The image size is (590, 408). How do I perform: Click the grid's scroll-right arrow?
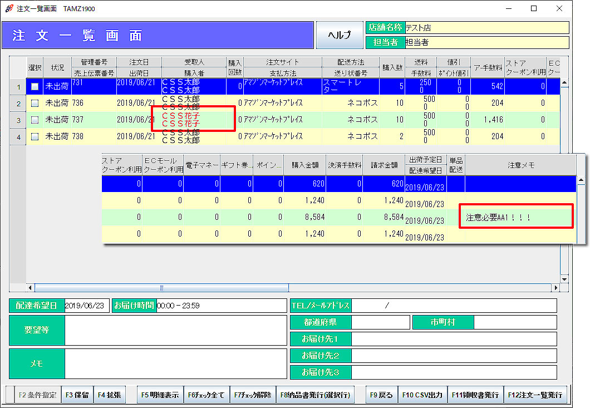pyautogui.click(x=556, y=288)
